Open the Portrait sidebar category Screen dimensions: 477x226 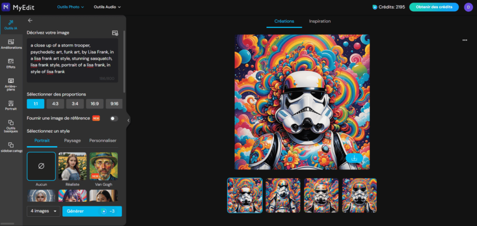click(11, 106)
